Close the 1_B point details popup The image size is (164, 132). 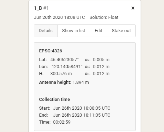133,8
